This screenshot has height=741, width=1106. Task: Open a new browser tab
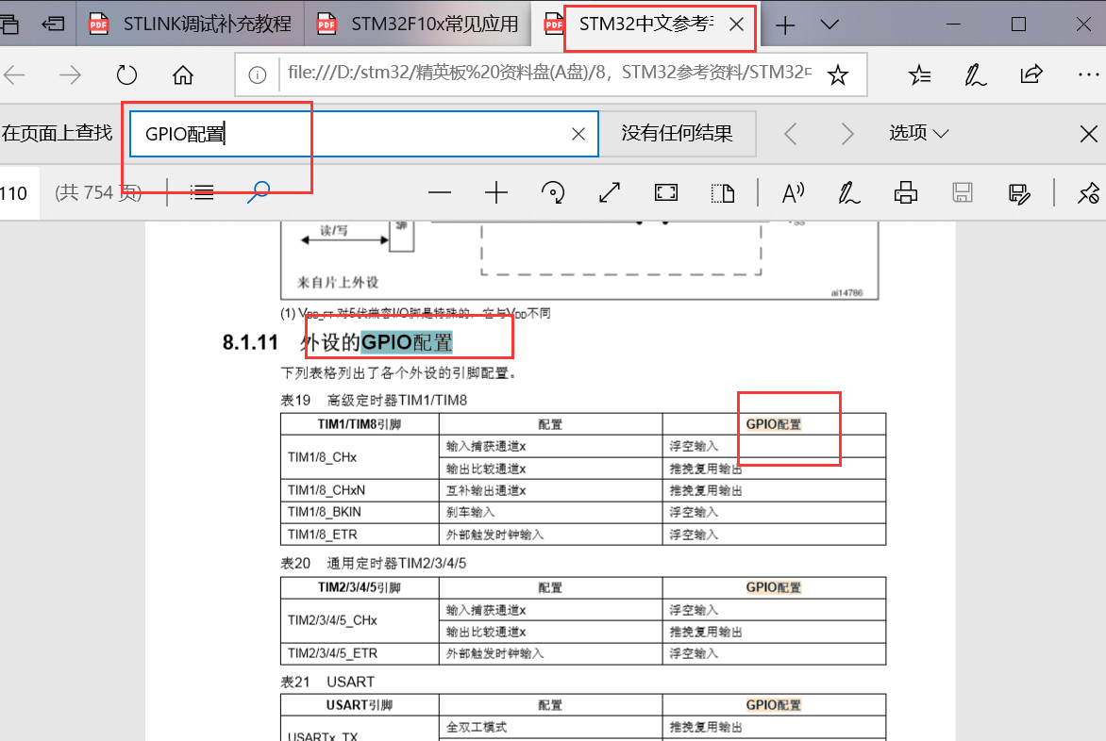point(785,25)
